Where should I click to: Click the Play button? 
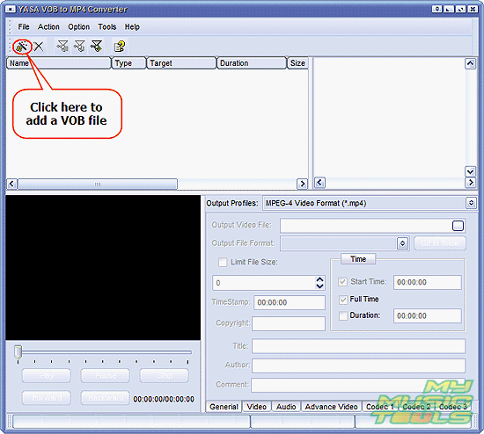pos(47,375)
